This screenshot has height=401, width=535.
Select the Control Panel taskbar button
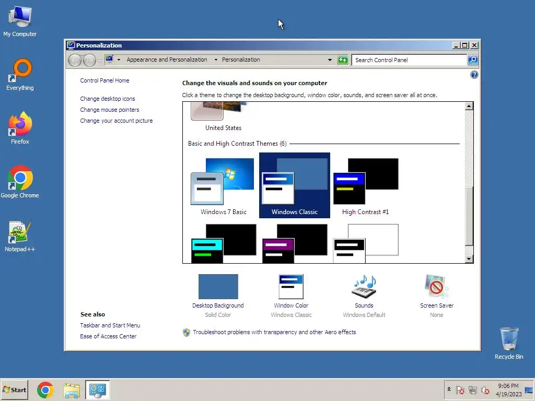tap(98, 390)
